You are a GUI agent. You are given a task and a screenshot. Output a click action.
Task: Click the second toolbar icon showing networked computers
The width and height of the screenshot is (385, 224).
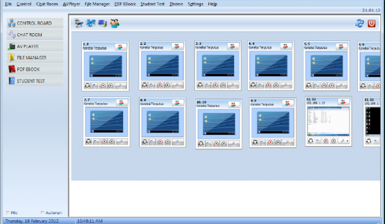tap(91, 23)
